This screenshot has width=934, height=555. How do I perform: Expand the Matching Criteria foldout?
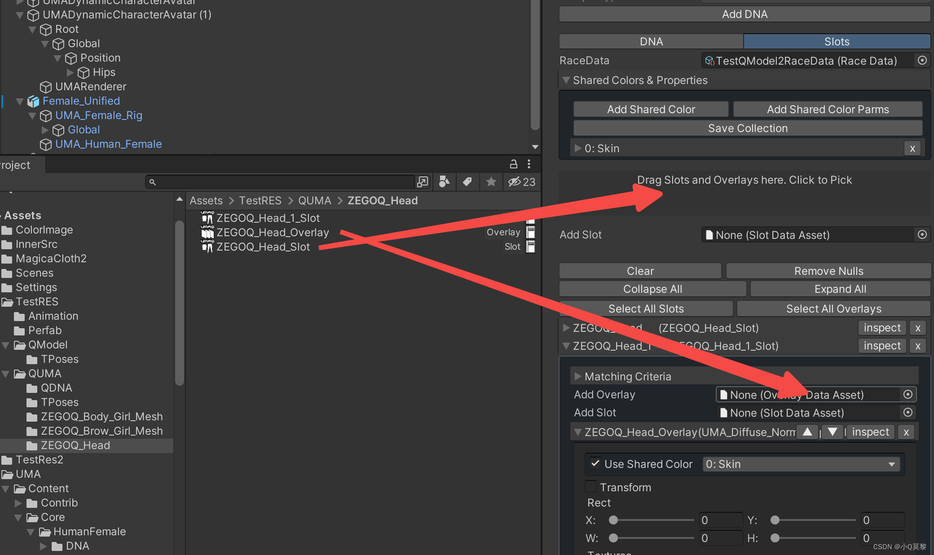coord(578,376)
